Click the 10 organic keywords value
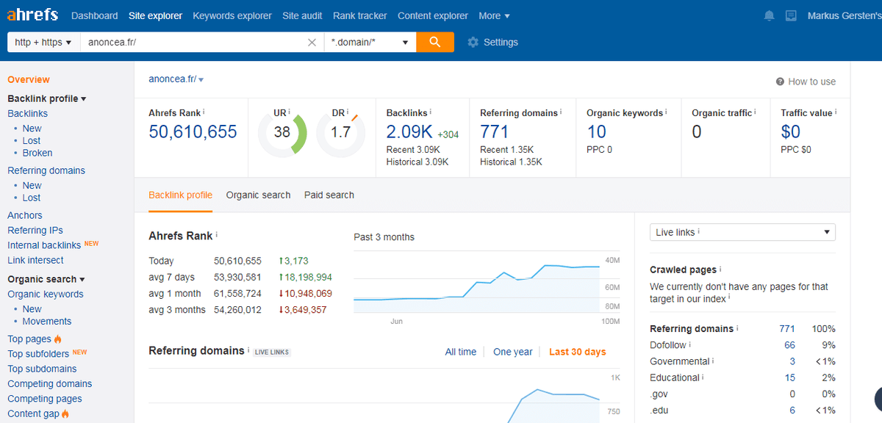 (596, 132)
